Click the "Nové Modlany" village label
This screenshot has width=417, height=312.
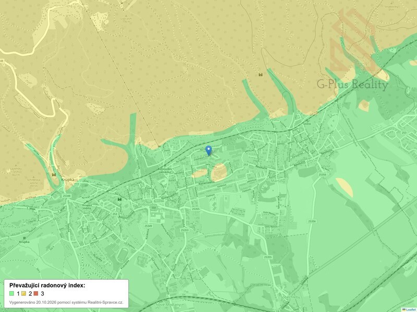pos(168,305)
